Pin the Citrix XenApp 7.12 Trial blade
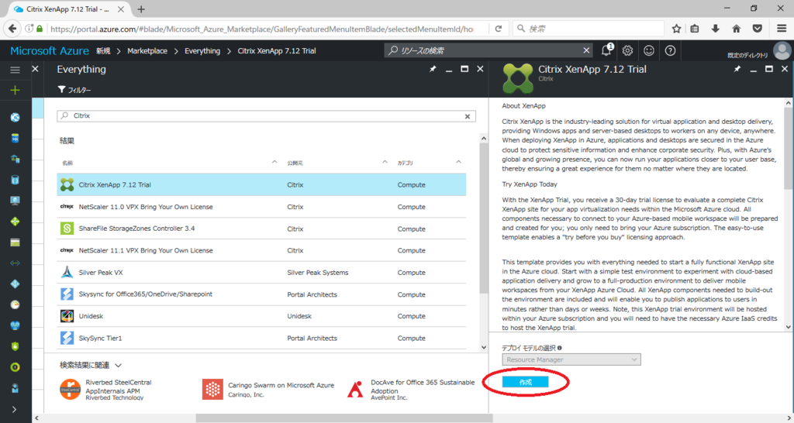The height and width of the screenshot is (423, 794). 737,69
